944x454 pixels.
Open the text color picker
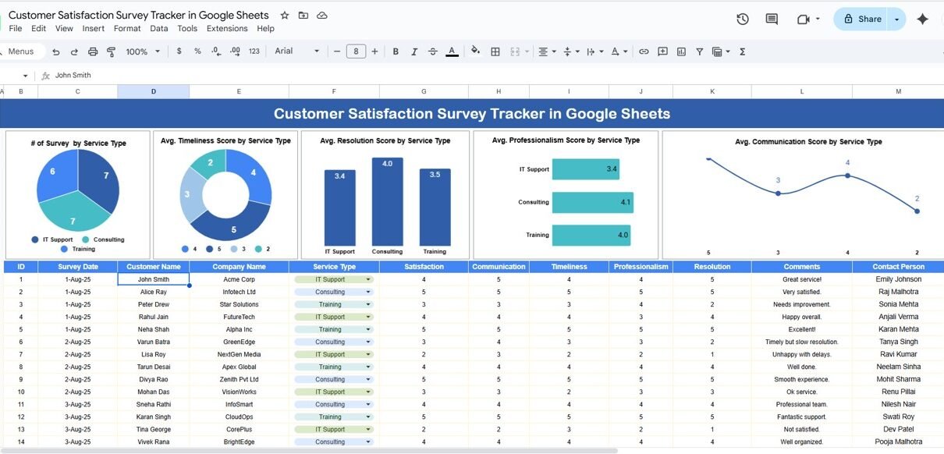(x=452, y=51)
